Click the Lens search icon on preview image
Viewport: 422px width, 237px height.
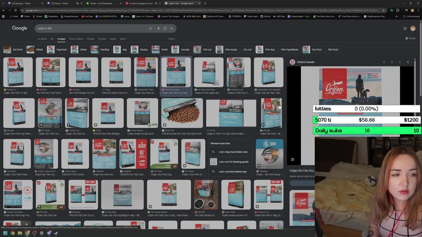292,160
